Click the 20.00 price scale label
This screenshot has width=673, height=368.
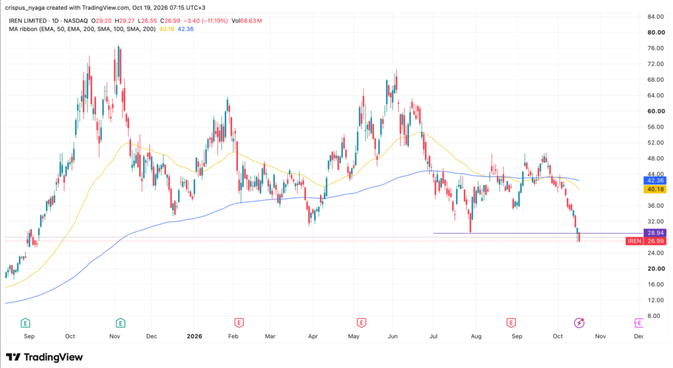pos(656,268)
